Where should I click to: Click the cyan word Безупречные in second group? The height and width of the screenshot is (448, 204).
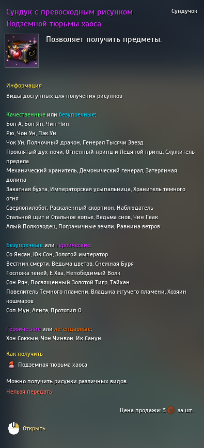click(x=24, y=245)
